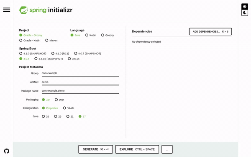
Task: Open the GitHub link icon
Action: click(x=7, y=151)
